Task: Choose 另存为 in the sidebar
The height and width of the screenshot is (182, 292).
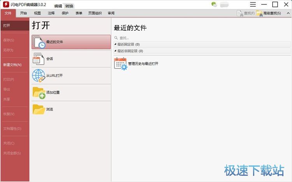Action: (8, 50)
